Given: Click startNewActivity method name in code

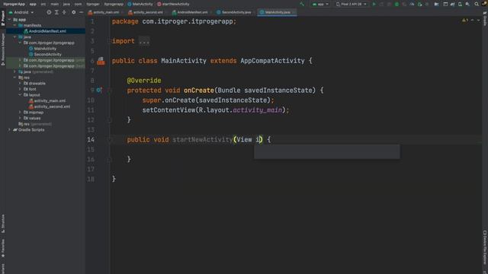Looking at the screenshot, I should click(202, 139).
